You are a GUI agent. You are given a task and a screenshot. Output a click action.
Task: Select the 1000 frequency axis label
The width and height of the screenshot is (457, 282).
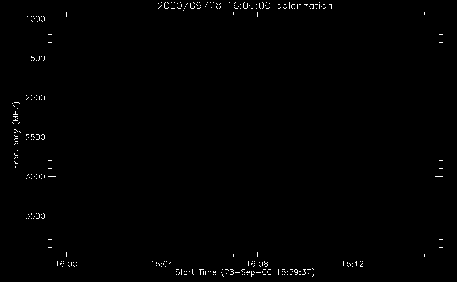click(x=35, y=19)
